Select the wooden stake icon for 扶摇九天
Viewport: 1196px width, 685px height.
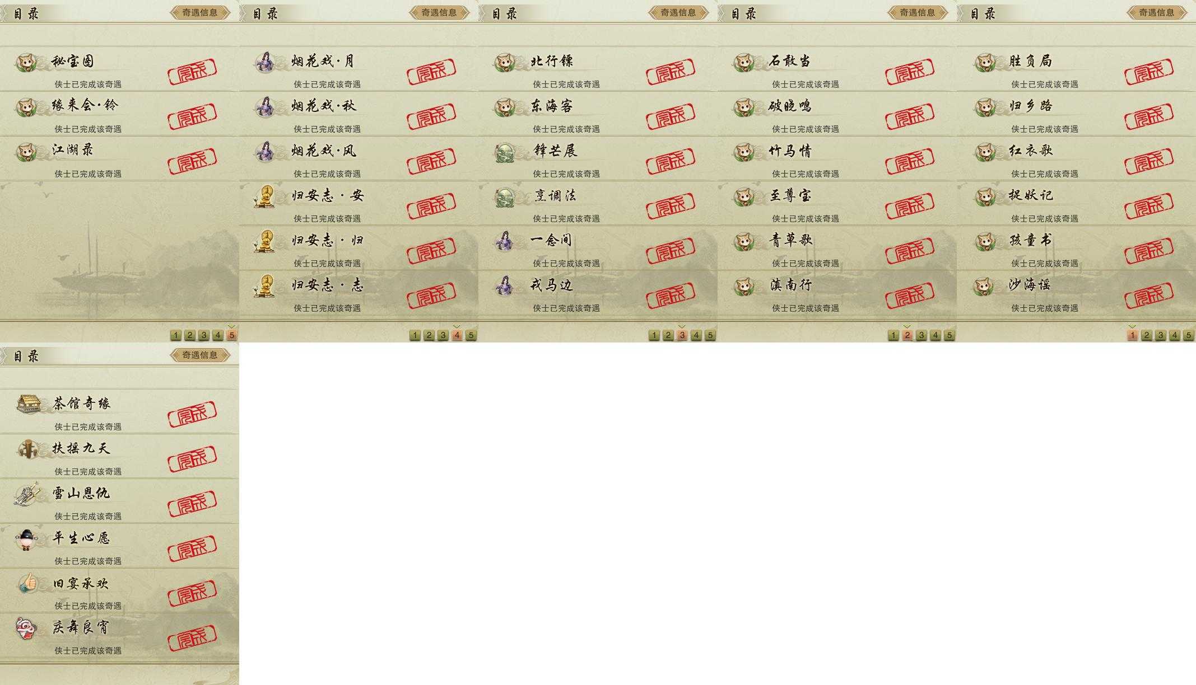(x=27, y=449)
